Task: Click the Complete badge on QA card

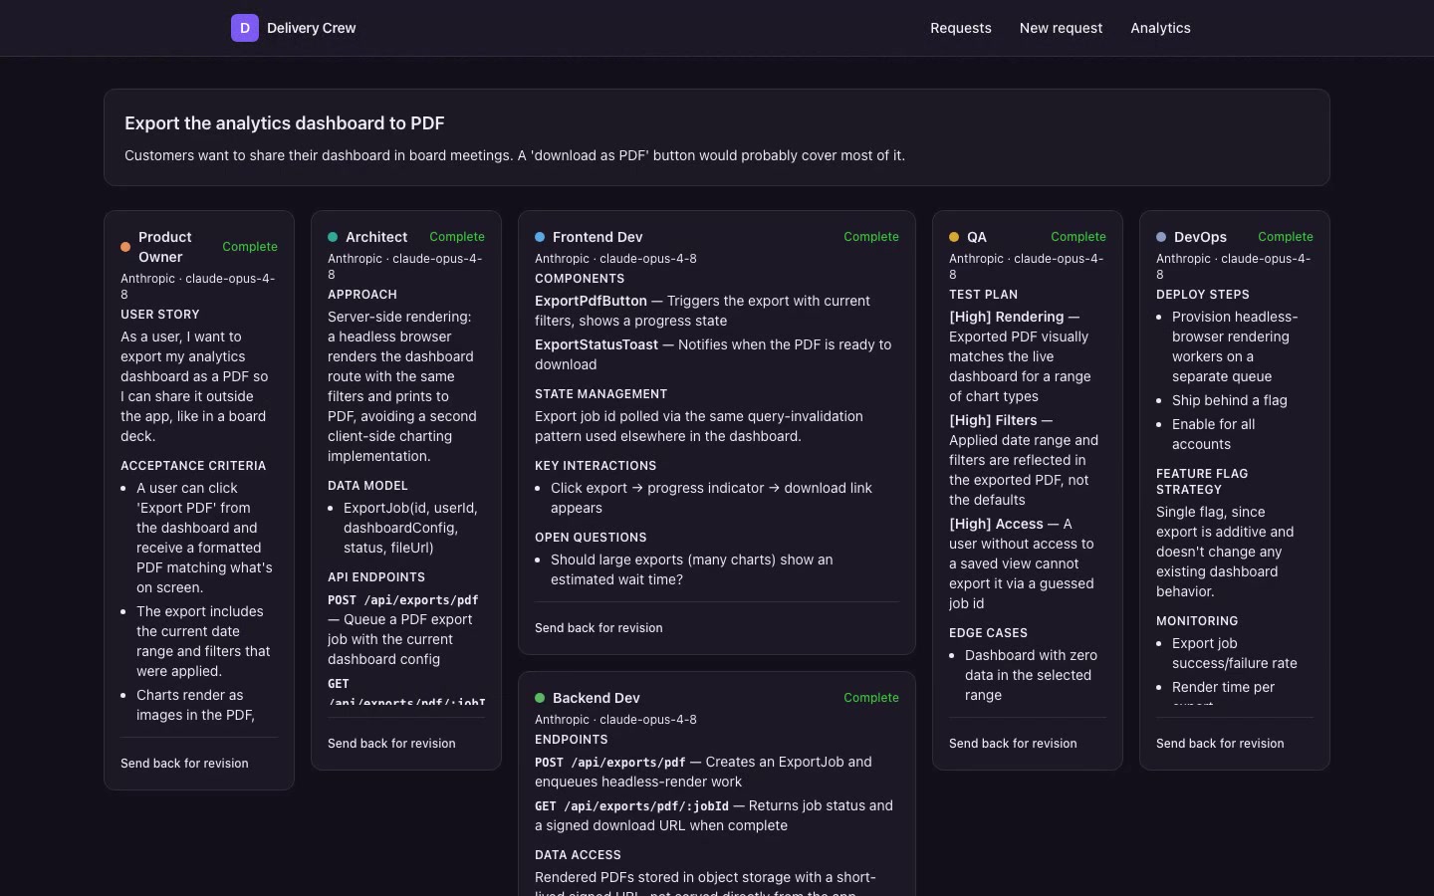Action: coord(1078,237)
